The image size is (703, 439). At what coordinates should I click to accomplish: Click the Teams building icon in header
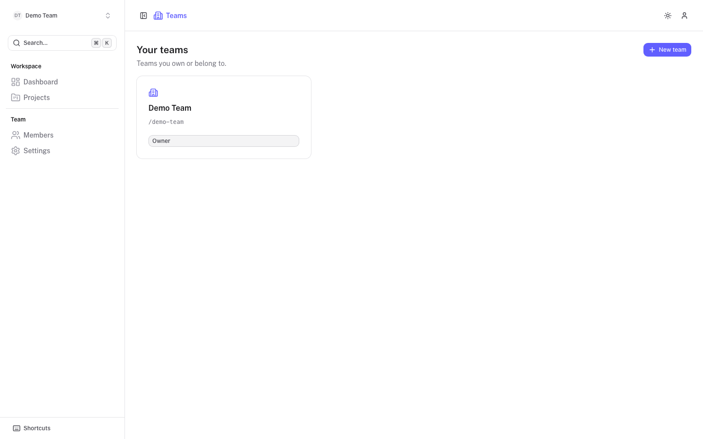click(x=158, y=16)
